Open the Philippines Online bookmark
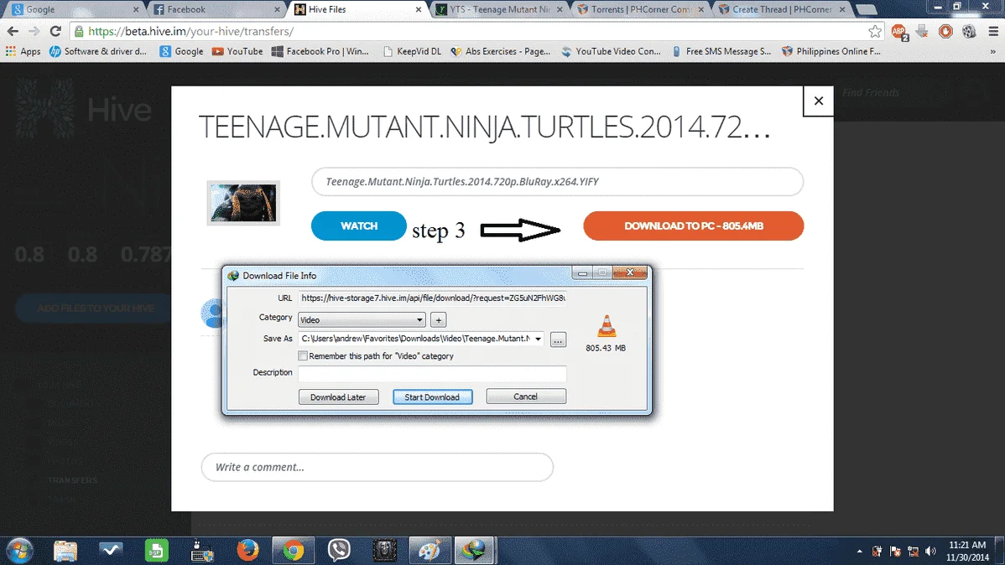Screen dimensions: 1005x565 [831, 51]
